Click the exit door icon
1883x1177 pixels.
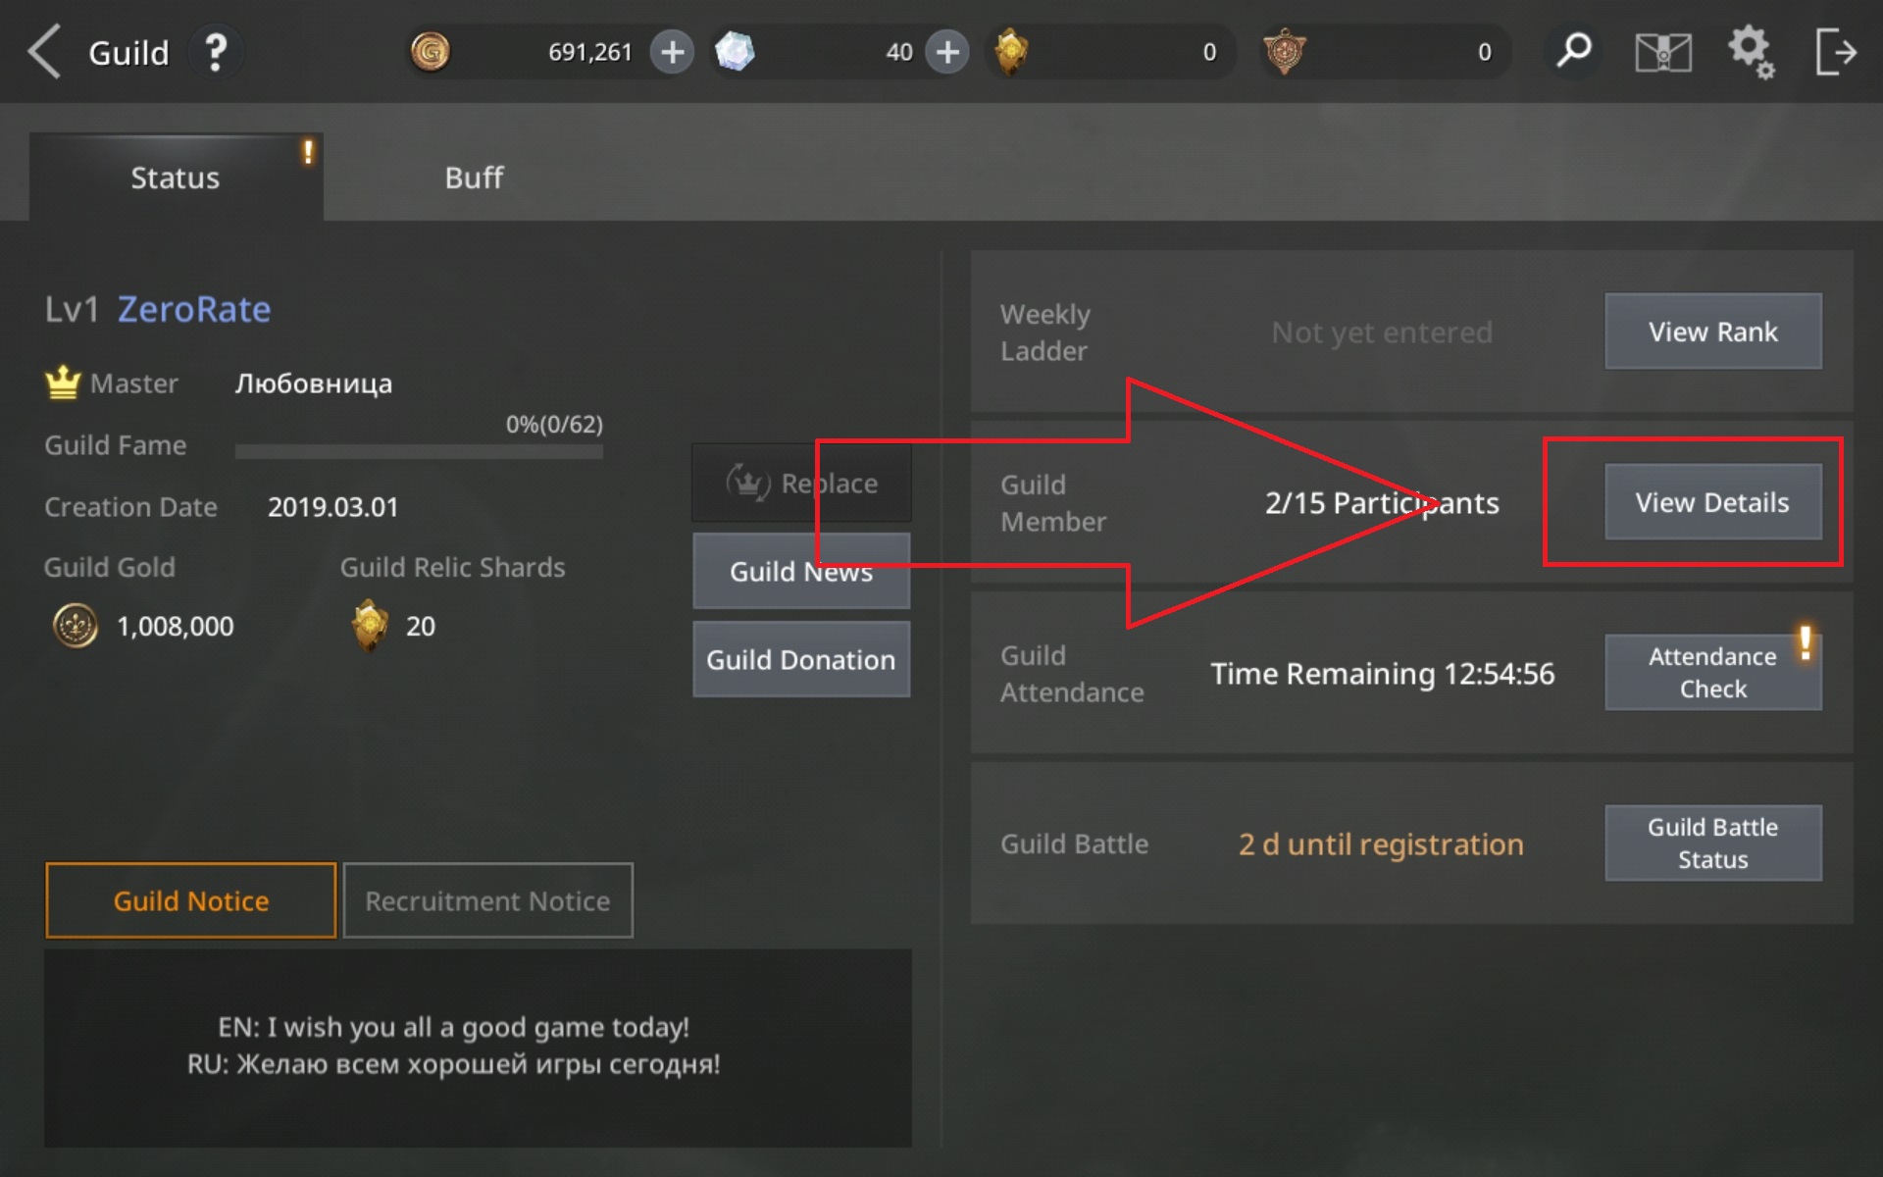click(x=1836, y=52)
